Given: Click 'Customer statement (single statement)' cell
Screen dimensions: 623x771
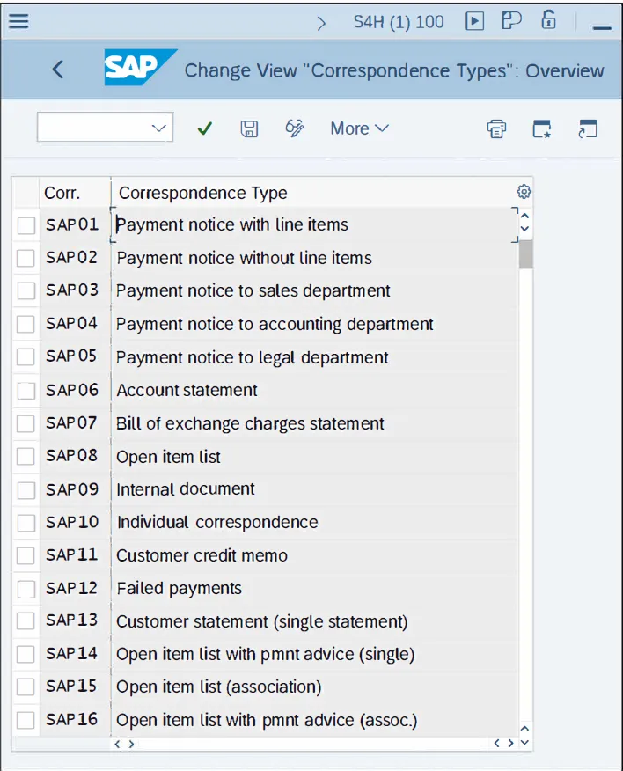Looking at the screenshot, I should point(315,621).
